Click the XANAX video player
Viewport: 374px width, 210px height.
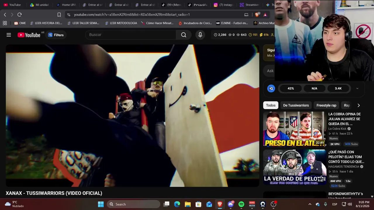pyautogui.click(x=132, y=116)
